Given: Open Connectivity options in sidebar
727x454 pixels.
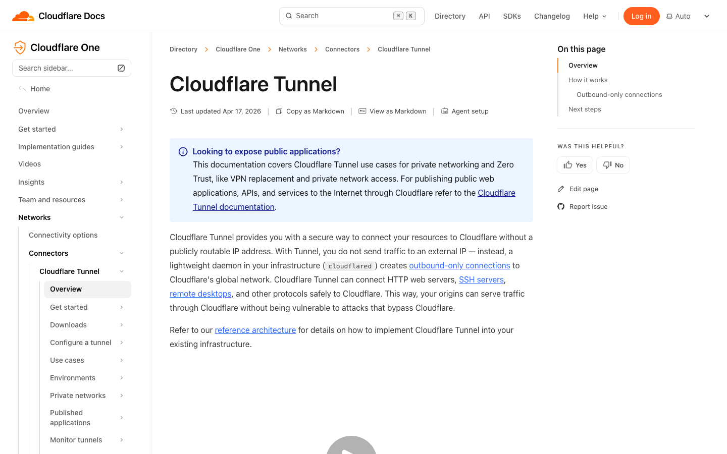Looking at the screenshot, I should click(x=63, y=235).
